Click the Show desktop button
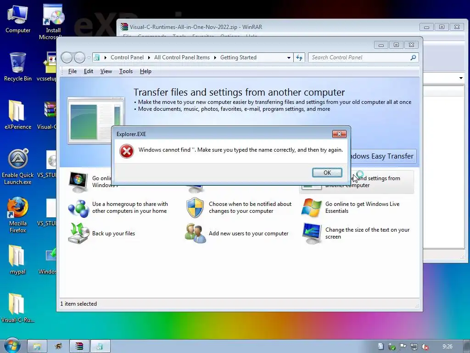Viewport: 470px width, 353px height. (467, 347)
